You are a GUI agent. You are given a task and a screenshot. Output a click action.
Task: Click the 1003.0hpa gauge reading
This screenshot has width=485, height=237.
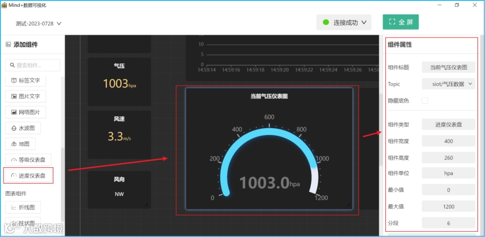click(x=269, y=183)
